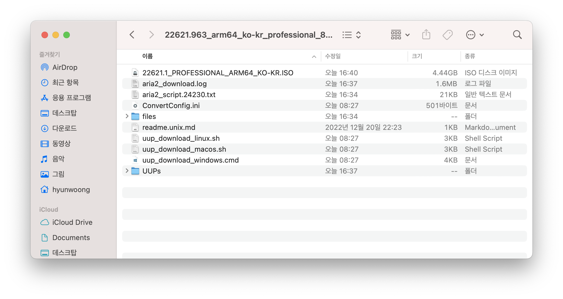This screenshot has width=563, height=299.
Task: Select the 22621.1_PROFESSIONAL_ARM64_KO-KR.ISO file
Action: (x=218, y=73)
